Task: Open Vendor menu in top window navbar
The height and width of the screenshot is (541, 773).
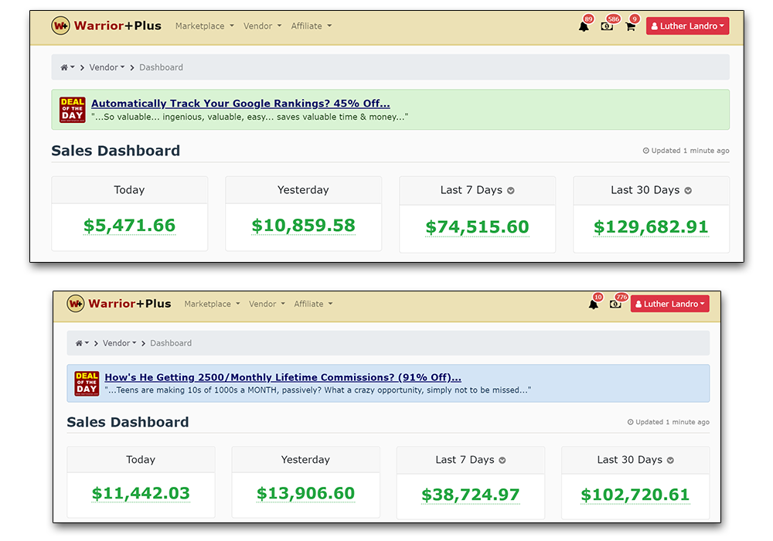Action: coord(262,26)
